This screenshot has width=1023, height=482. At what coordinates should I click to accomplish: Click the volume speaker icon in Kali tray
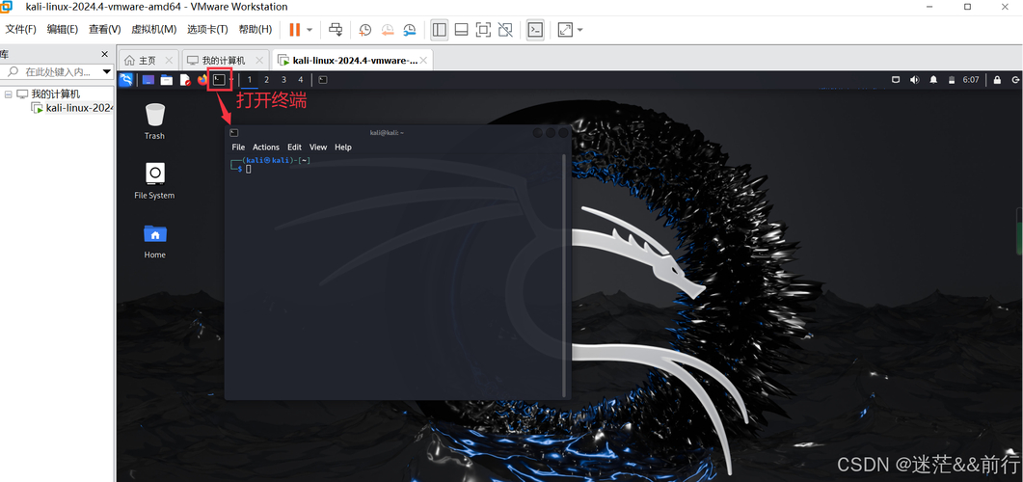pyautogui.click(x=915, y=80)
